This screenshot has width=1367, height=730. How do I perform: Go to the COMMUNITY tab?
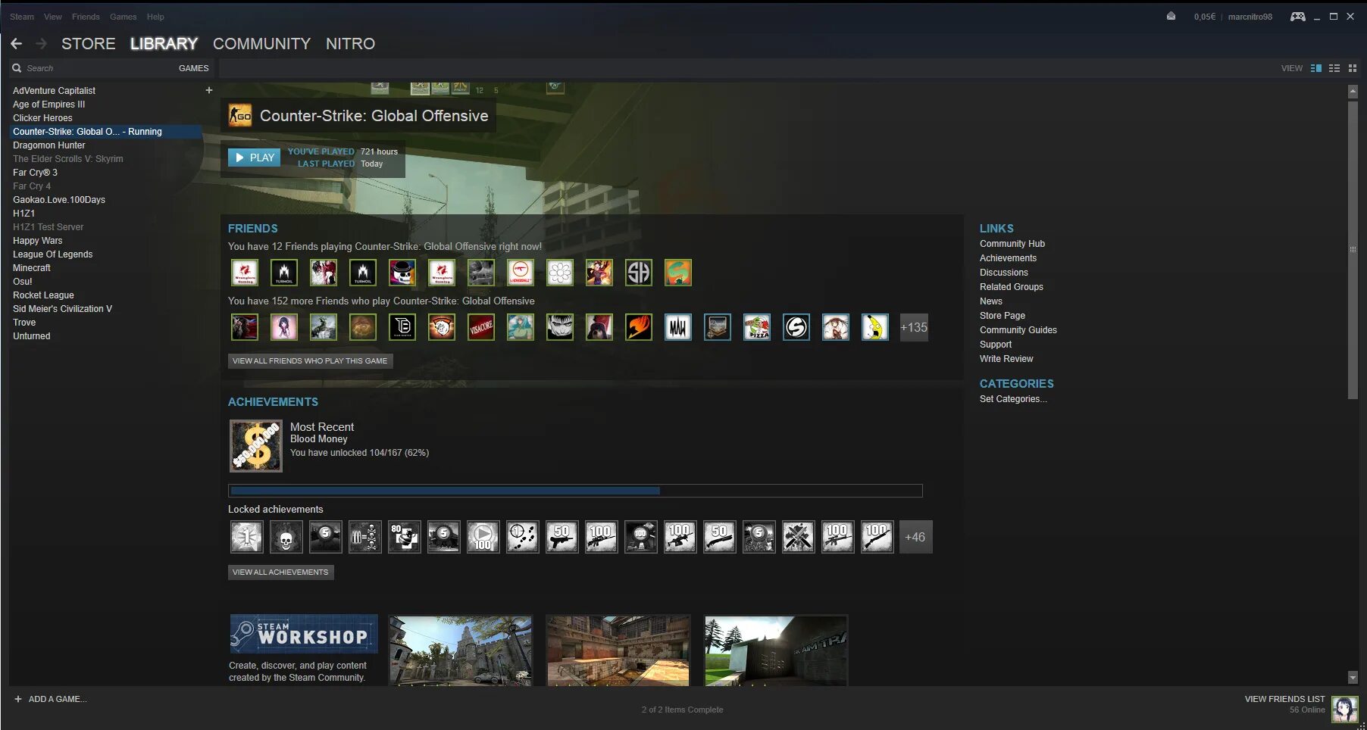(261, 44)
